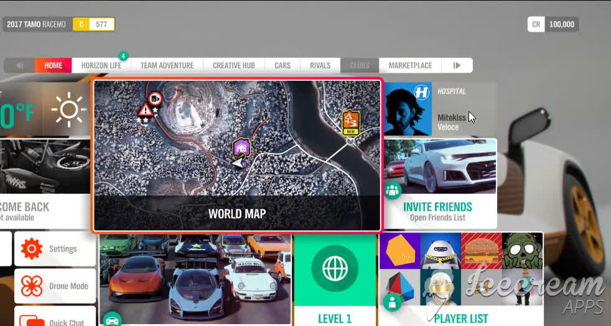Click the Mitekiss Veloce track title
611x326 pixels.
(x=452, y=123)
